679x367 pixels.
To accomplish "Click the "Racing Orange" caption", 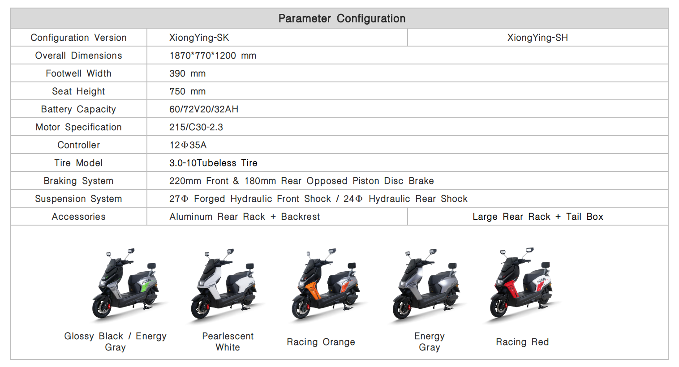I will pyautogui.click(x=321, y=342).
